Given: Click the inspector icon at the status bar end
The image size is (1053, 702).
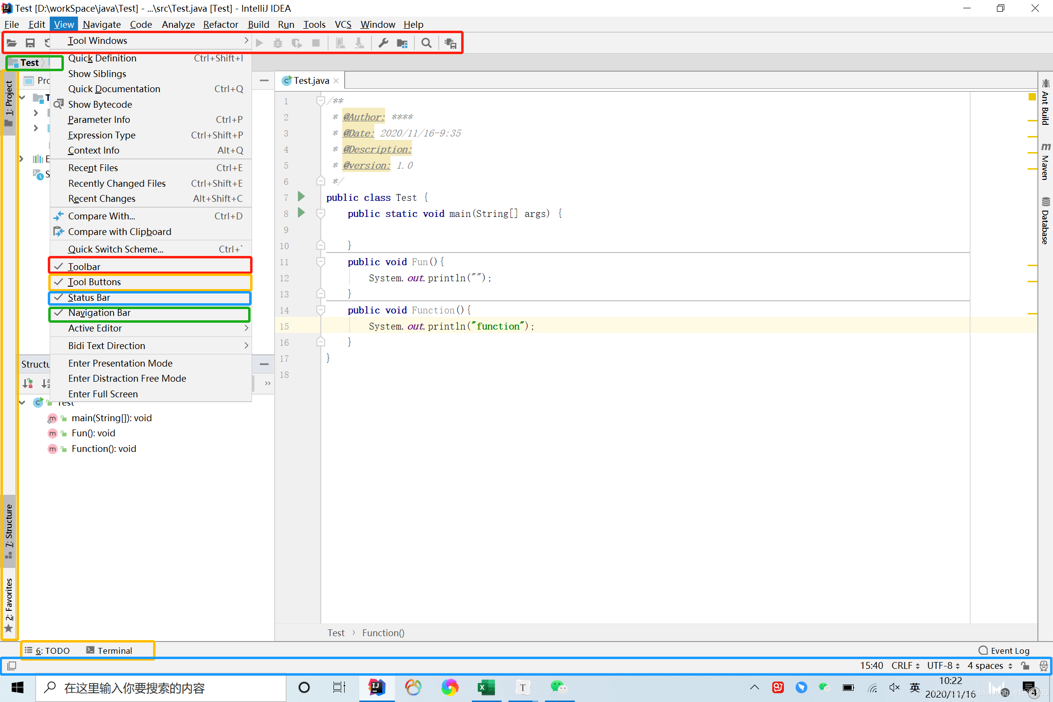Looking at the screenshot, I should coord(1043,665).
